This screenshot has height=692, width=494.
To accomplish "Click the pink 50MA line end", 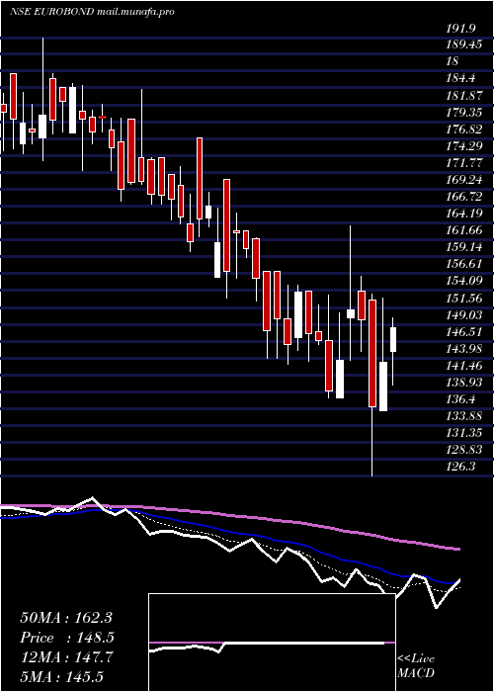I will tap(458, 549).
